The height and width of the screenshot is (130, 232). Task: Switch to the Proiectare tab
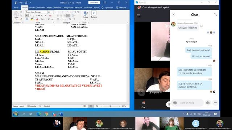point(41,8)
